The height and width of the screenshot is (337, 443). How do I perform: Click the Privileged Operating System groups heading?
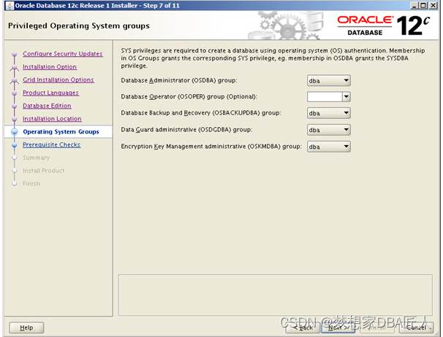click(x=79, y=26)
